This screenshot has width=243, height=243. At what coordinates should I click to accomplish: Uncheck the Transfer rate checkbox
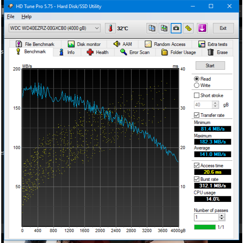click(x=197, y=115)
